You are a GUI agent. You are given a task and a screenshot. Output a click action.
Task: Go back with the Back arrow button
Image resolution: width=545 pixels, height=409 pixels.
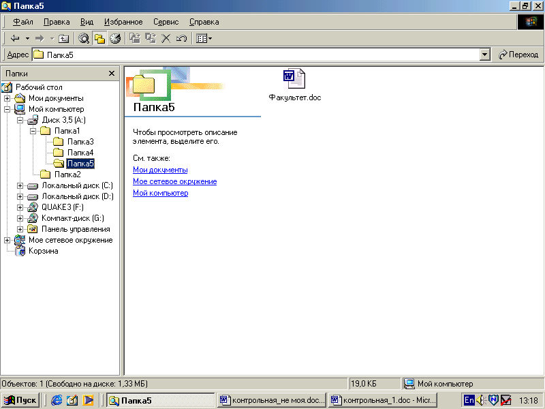[15, 38]
